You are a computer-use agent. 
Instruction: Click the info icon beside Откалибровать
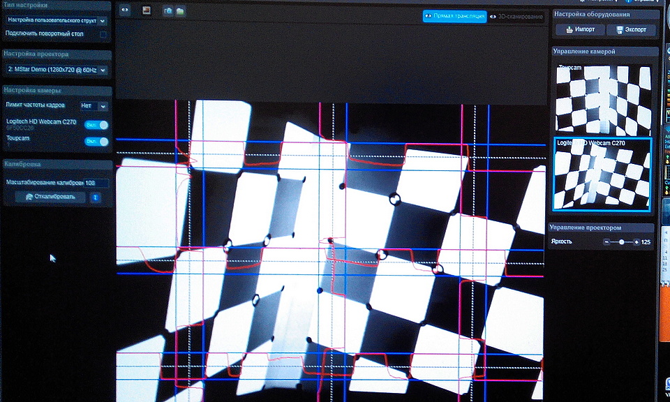(x=96, y=198)
